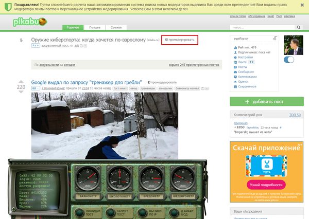Open the сегодня period dropdown
The image size is (309, 219).
pyautogui.click(x=70, y=65)
